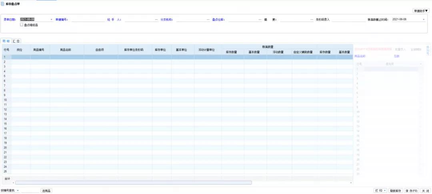Click the horizontal scrollbar right arrow
Image resolution: width=432 pixels, height=194 pixels.
351,183
